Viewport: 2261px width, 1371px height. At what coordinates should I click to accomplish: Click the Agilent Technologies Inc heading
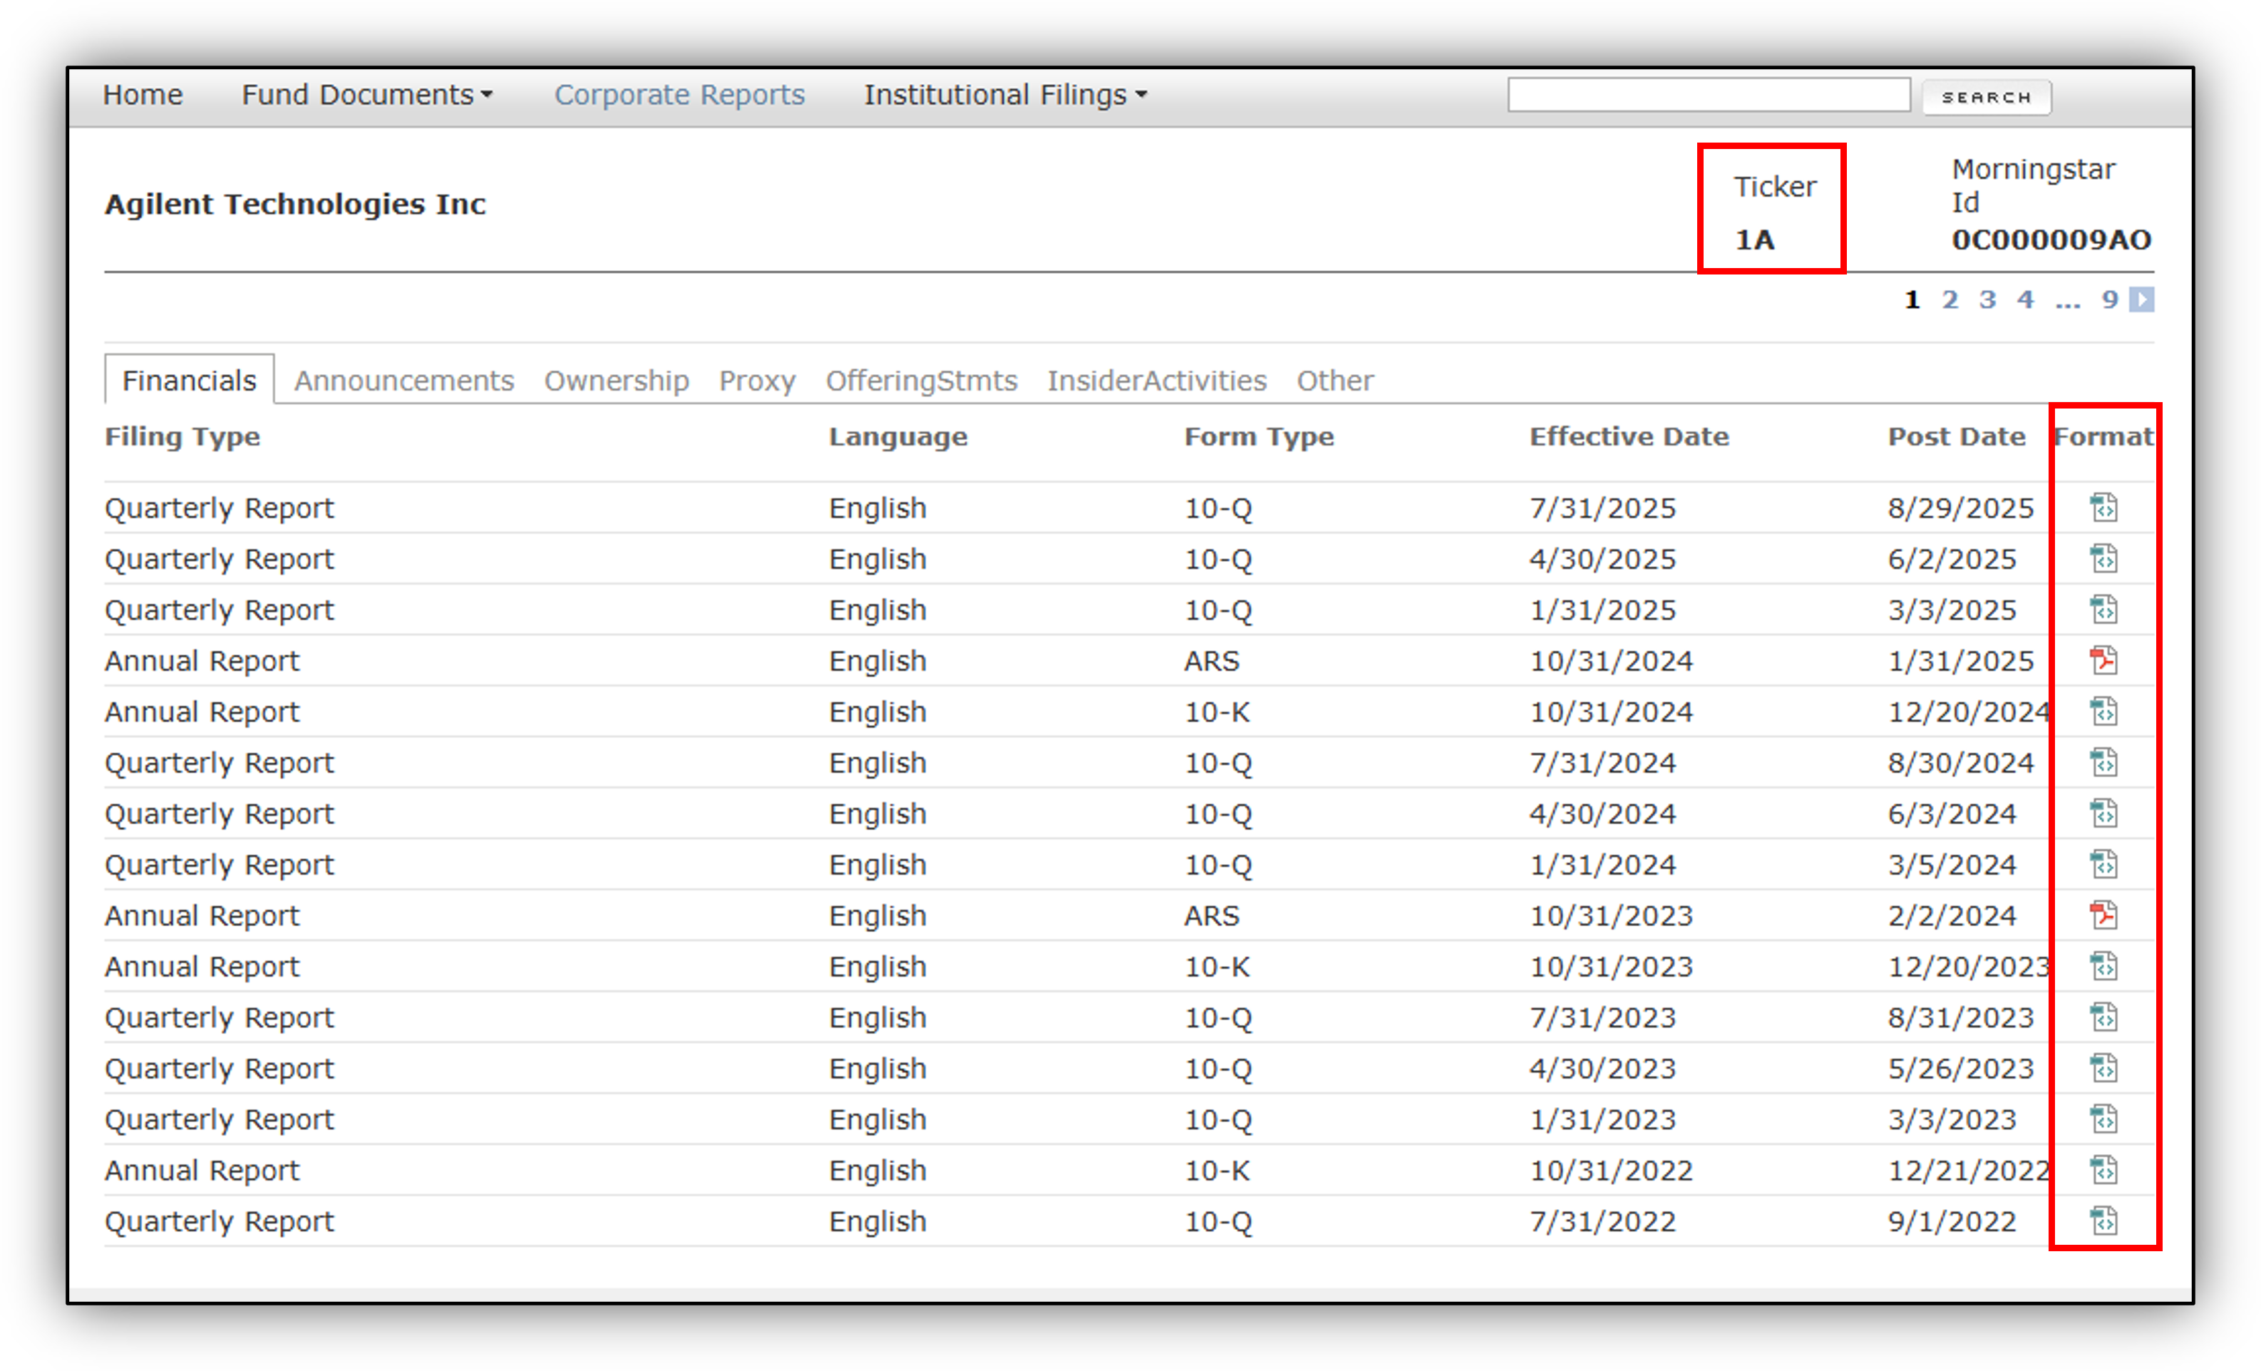tap(294, 204)
